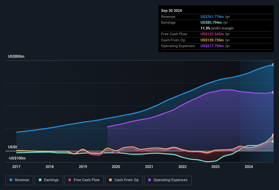Toggle the Cash From Op legend button
279x190 pixels.
tap(124, 180)
